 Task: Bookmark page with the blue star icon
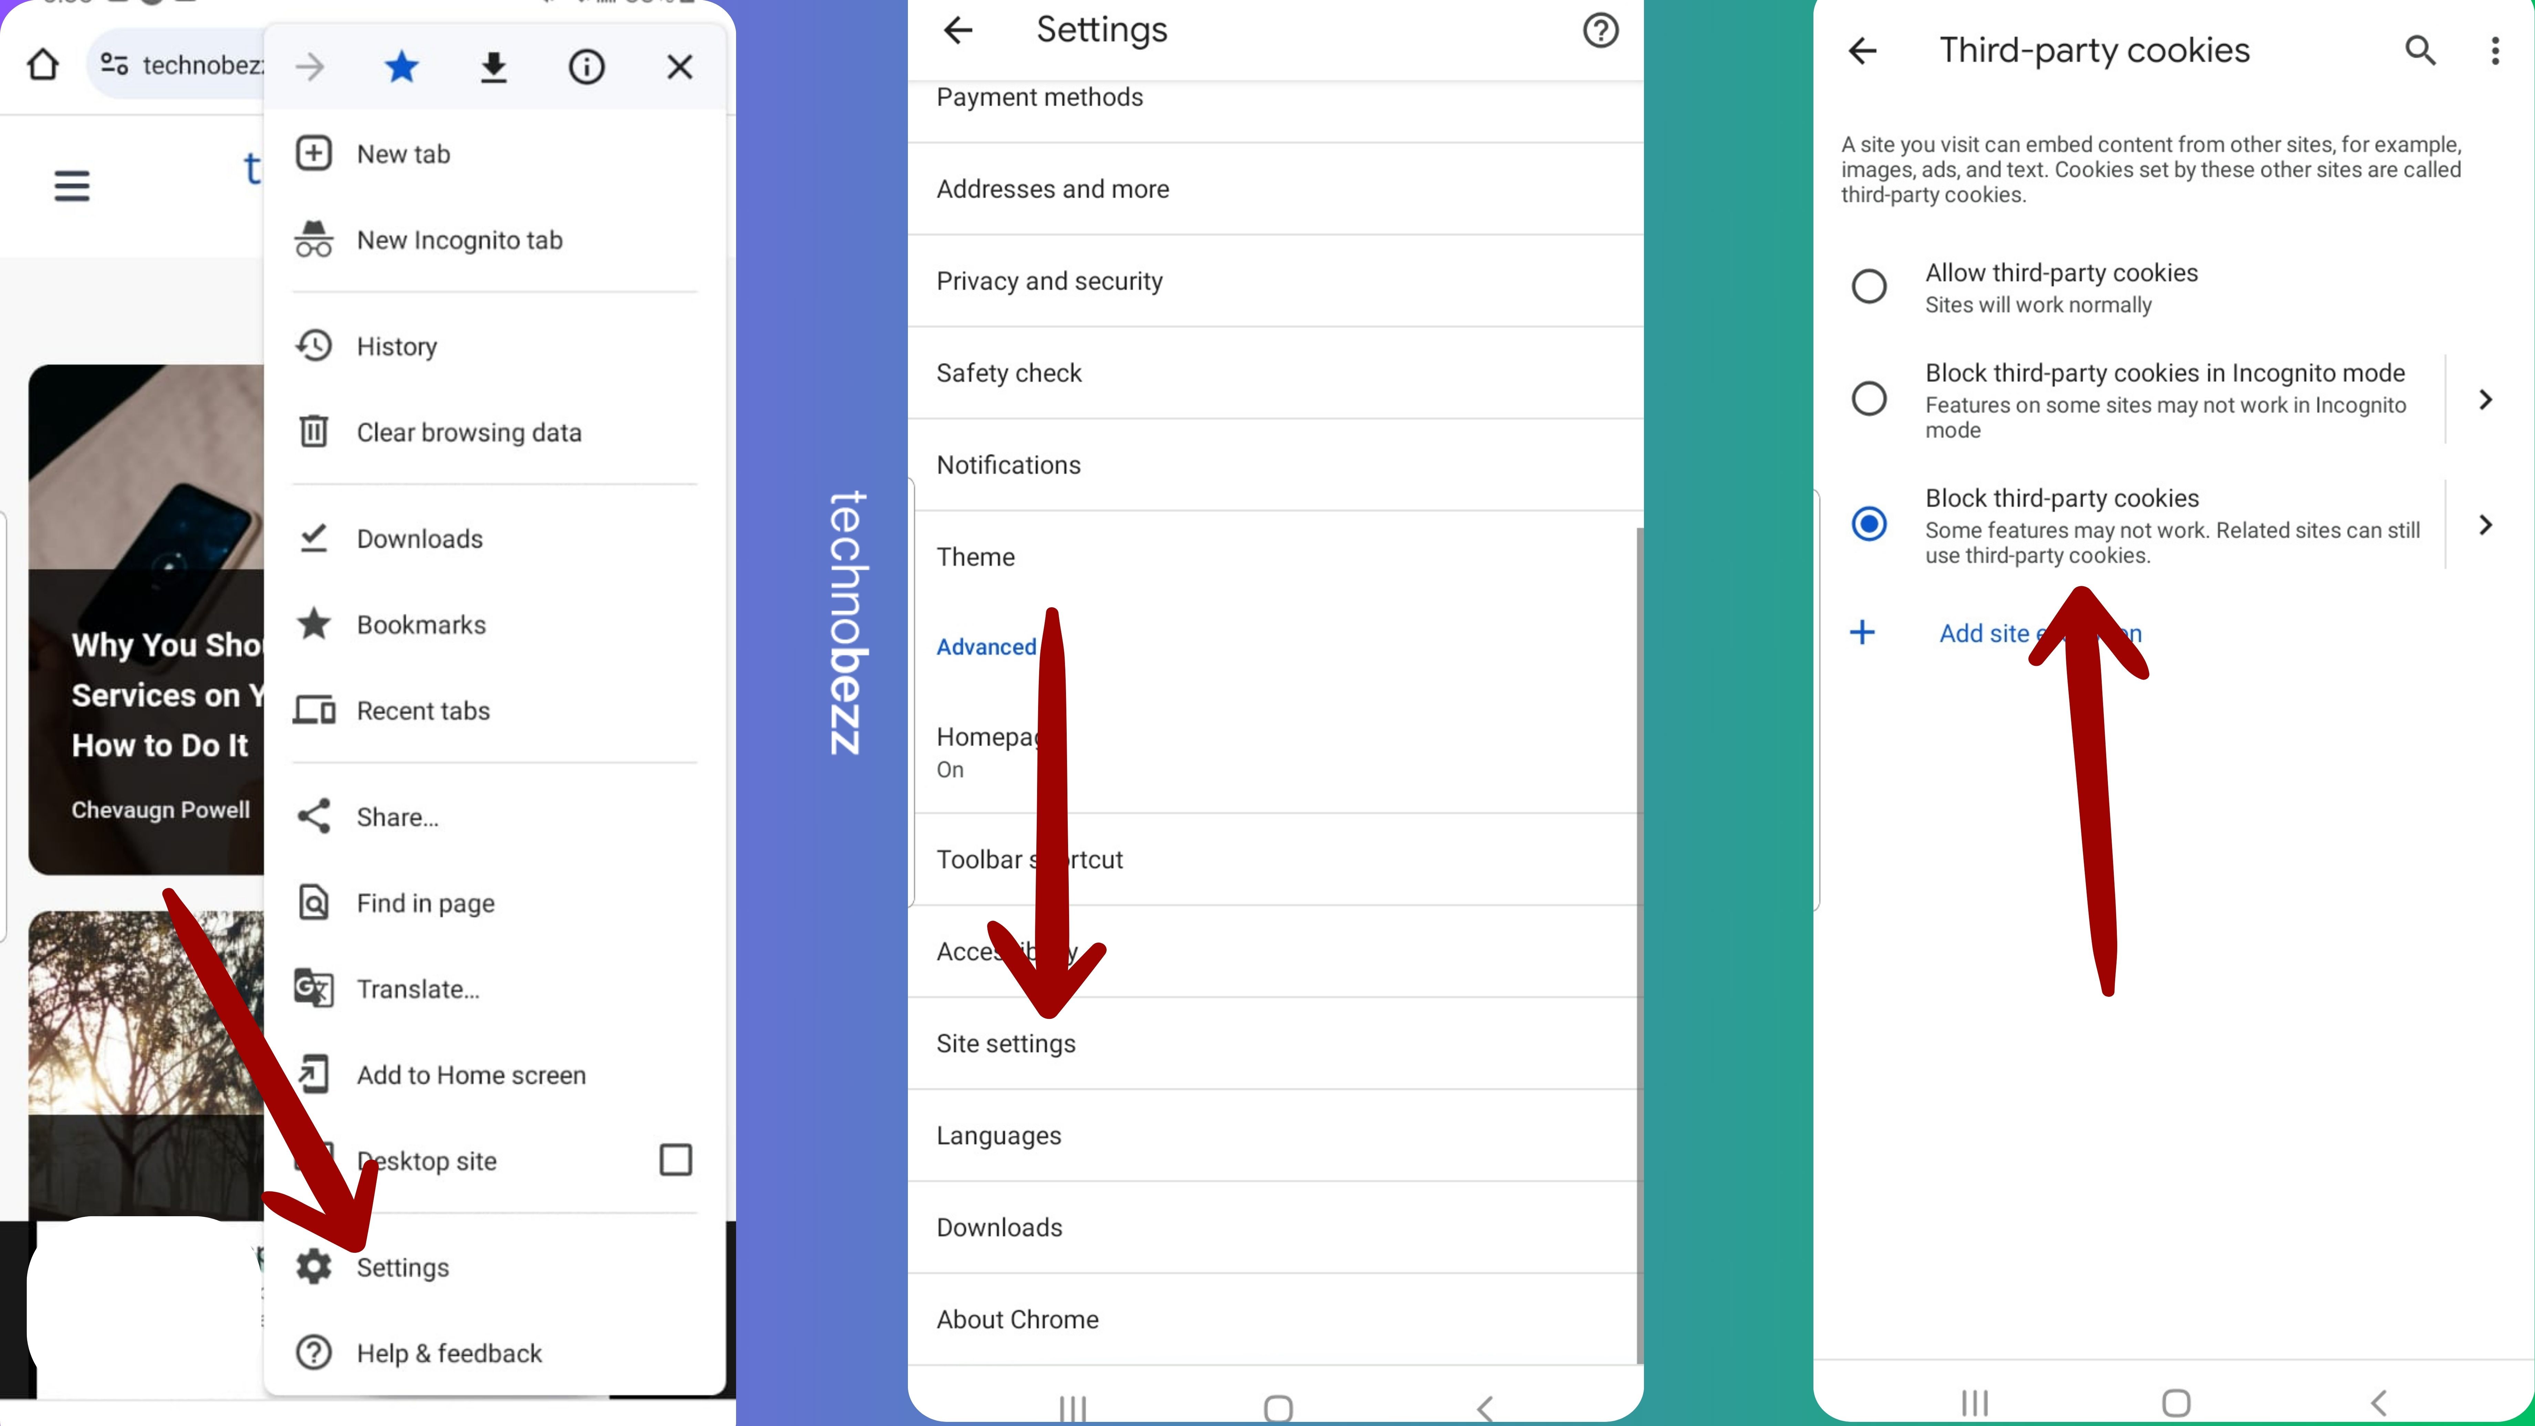(x=402, y=67)
